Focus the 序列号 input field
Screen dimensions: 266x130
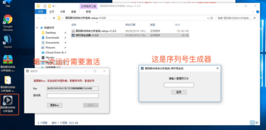[73, 96]
